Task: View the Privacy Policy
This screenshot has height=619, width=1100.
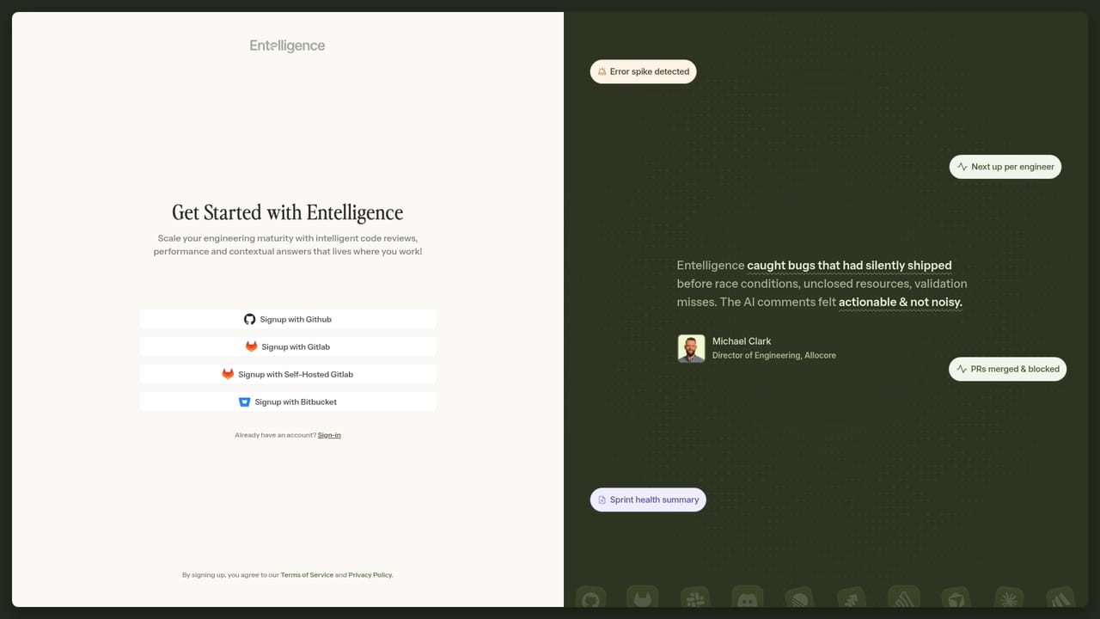Action: [370, 575]
